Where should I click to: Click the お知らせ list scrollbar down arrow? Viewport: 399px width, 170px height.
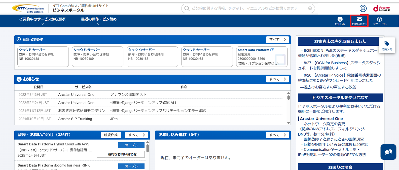[x=288, y=123]
